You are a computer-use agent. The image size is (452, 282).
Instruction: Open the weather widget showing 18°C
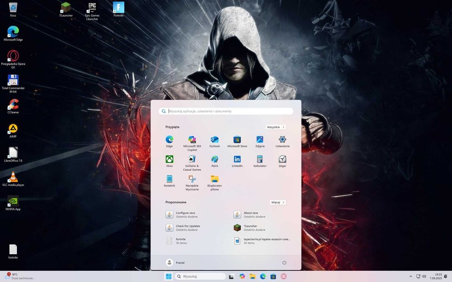(x=19, y=276)
